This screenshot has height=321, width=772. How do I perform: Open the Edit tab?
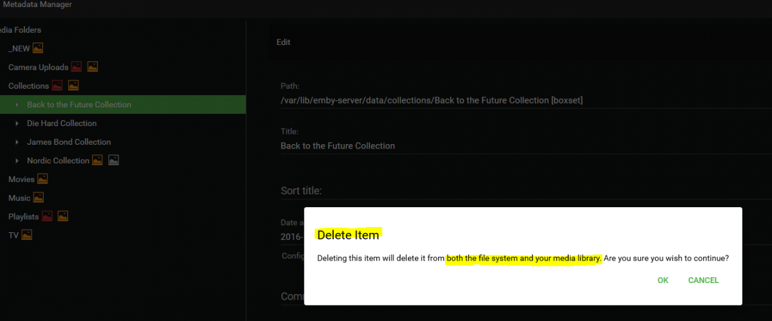[x=283, y=42]
